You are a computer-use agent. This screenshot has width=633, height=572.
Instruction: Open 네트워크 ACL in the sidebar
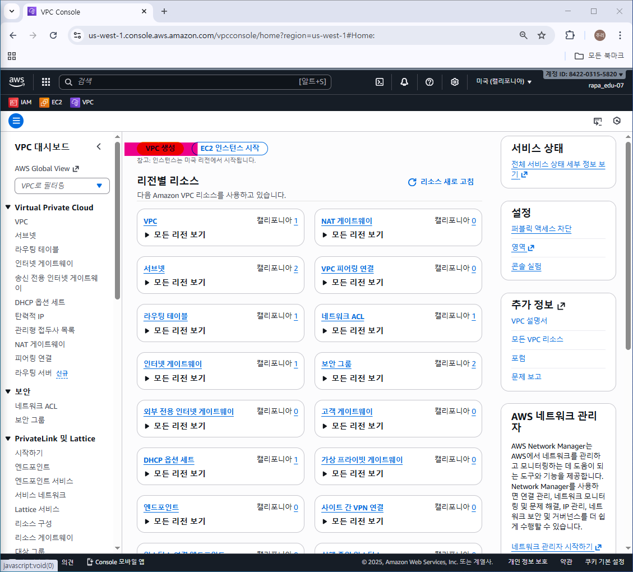(x=36, y=406)
